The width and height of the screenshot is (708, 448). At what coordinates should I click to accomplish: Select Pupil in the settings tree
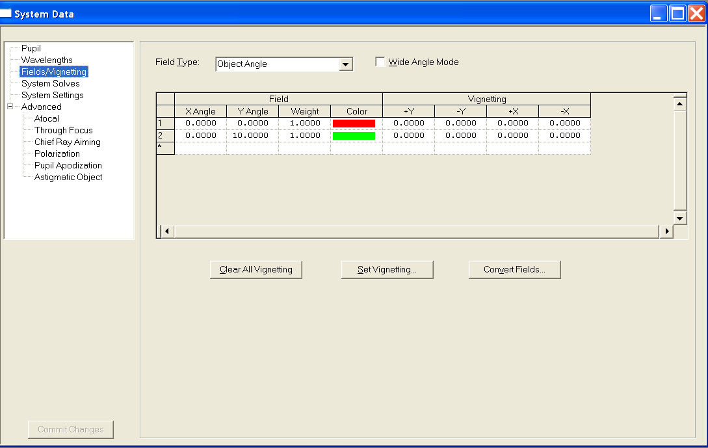click(31, 48)
